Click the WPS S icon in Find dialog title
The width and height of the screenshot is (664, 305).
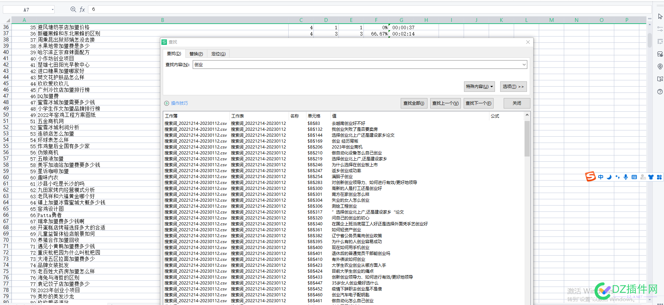pyautogui.click(x=164, y=42)
